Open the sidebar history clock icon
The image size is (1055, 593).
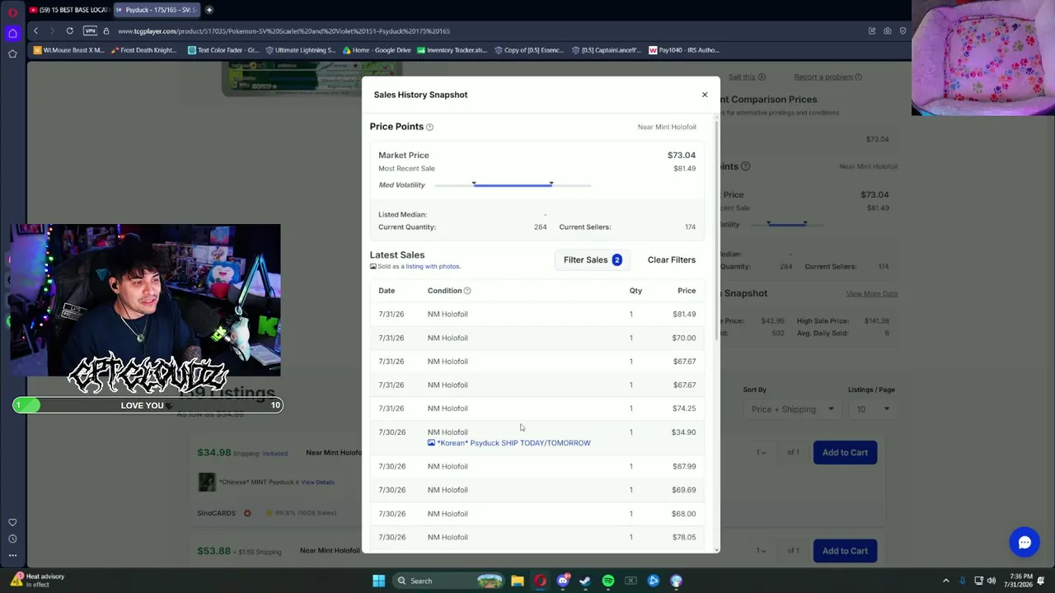click(12, 539)
